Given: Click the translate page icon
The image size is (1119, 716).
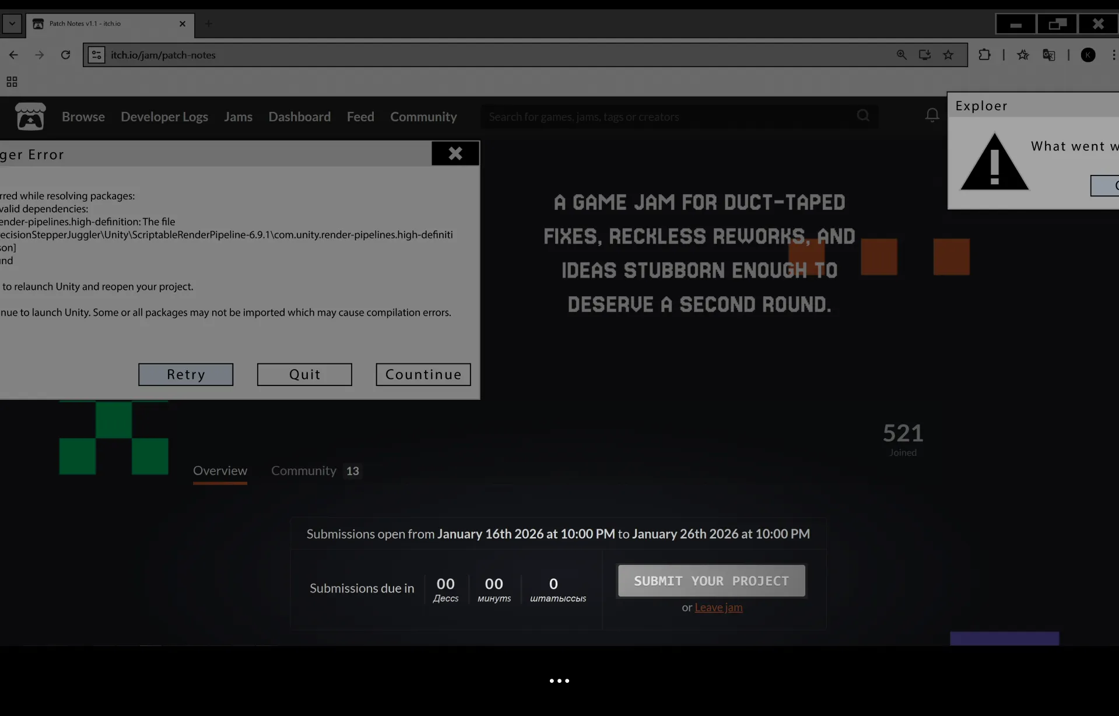Looking at the screenshot, I should (x=1048, y=55).
